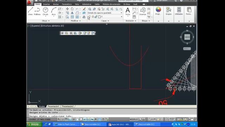The height and width of the screenshot is (127, 225).
Task: Click the Table icon in Anotación
Action: [134, 17]
